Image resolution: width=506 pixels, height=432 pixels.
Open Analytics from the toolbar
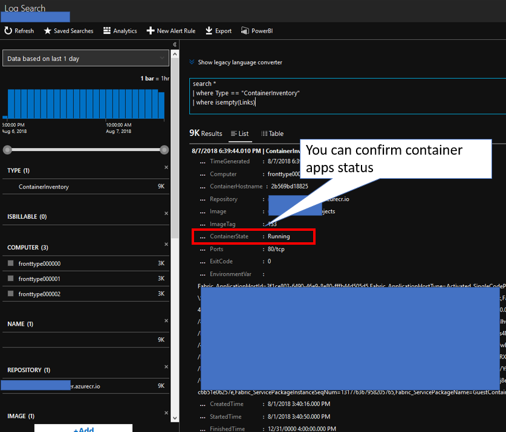[120, 31]
